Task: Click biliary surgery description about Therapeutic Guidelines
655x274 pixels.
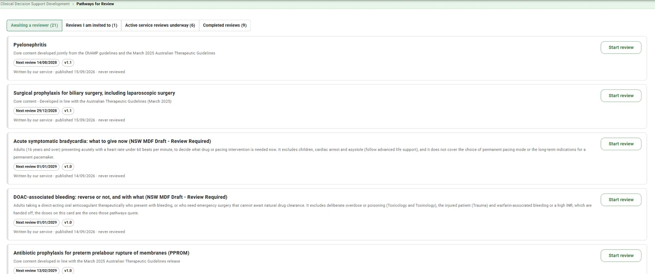Action: (93, 102)
